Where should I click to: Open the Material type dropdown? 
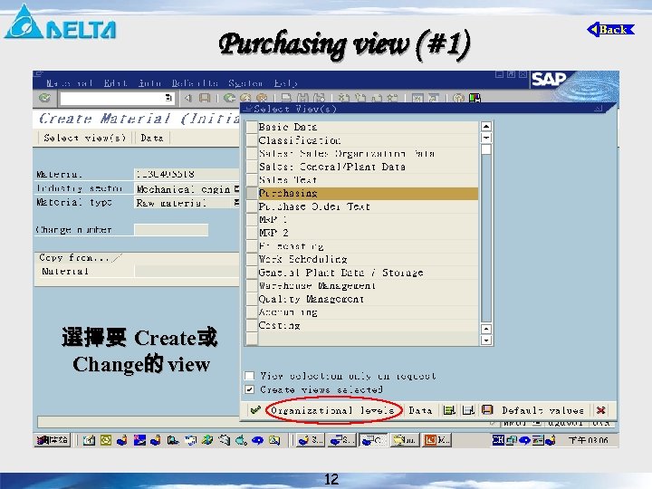tap(236, 203)
